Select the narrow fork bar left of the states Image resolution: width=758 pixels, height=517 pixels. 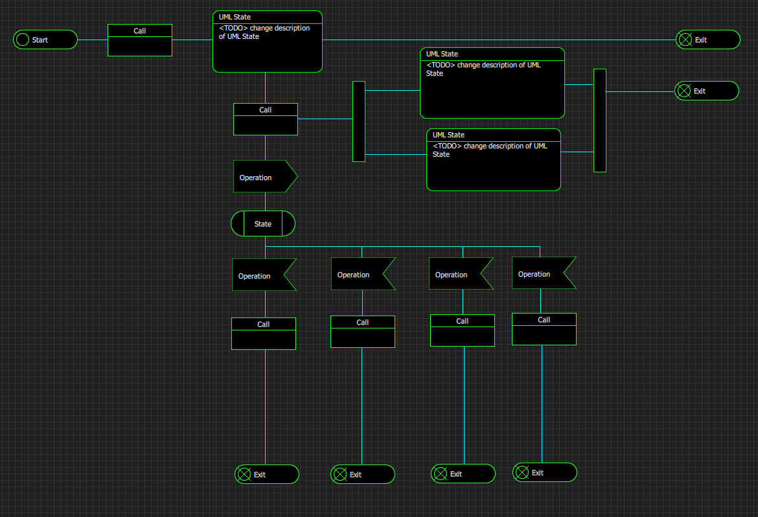(x=359, y=121)
